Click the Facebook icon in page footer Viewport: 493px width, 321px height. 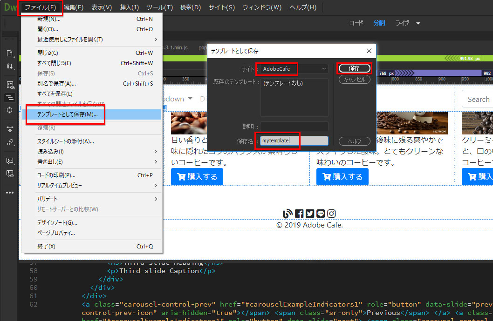pos(299,214)
